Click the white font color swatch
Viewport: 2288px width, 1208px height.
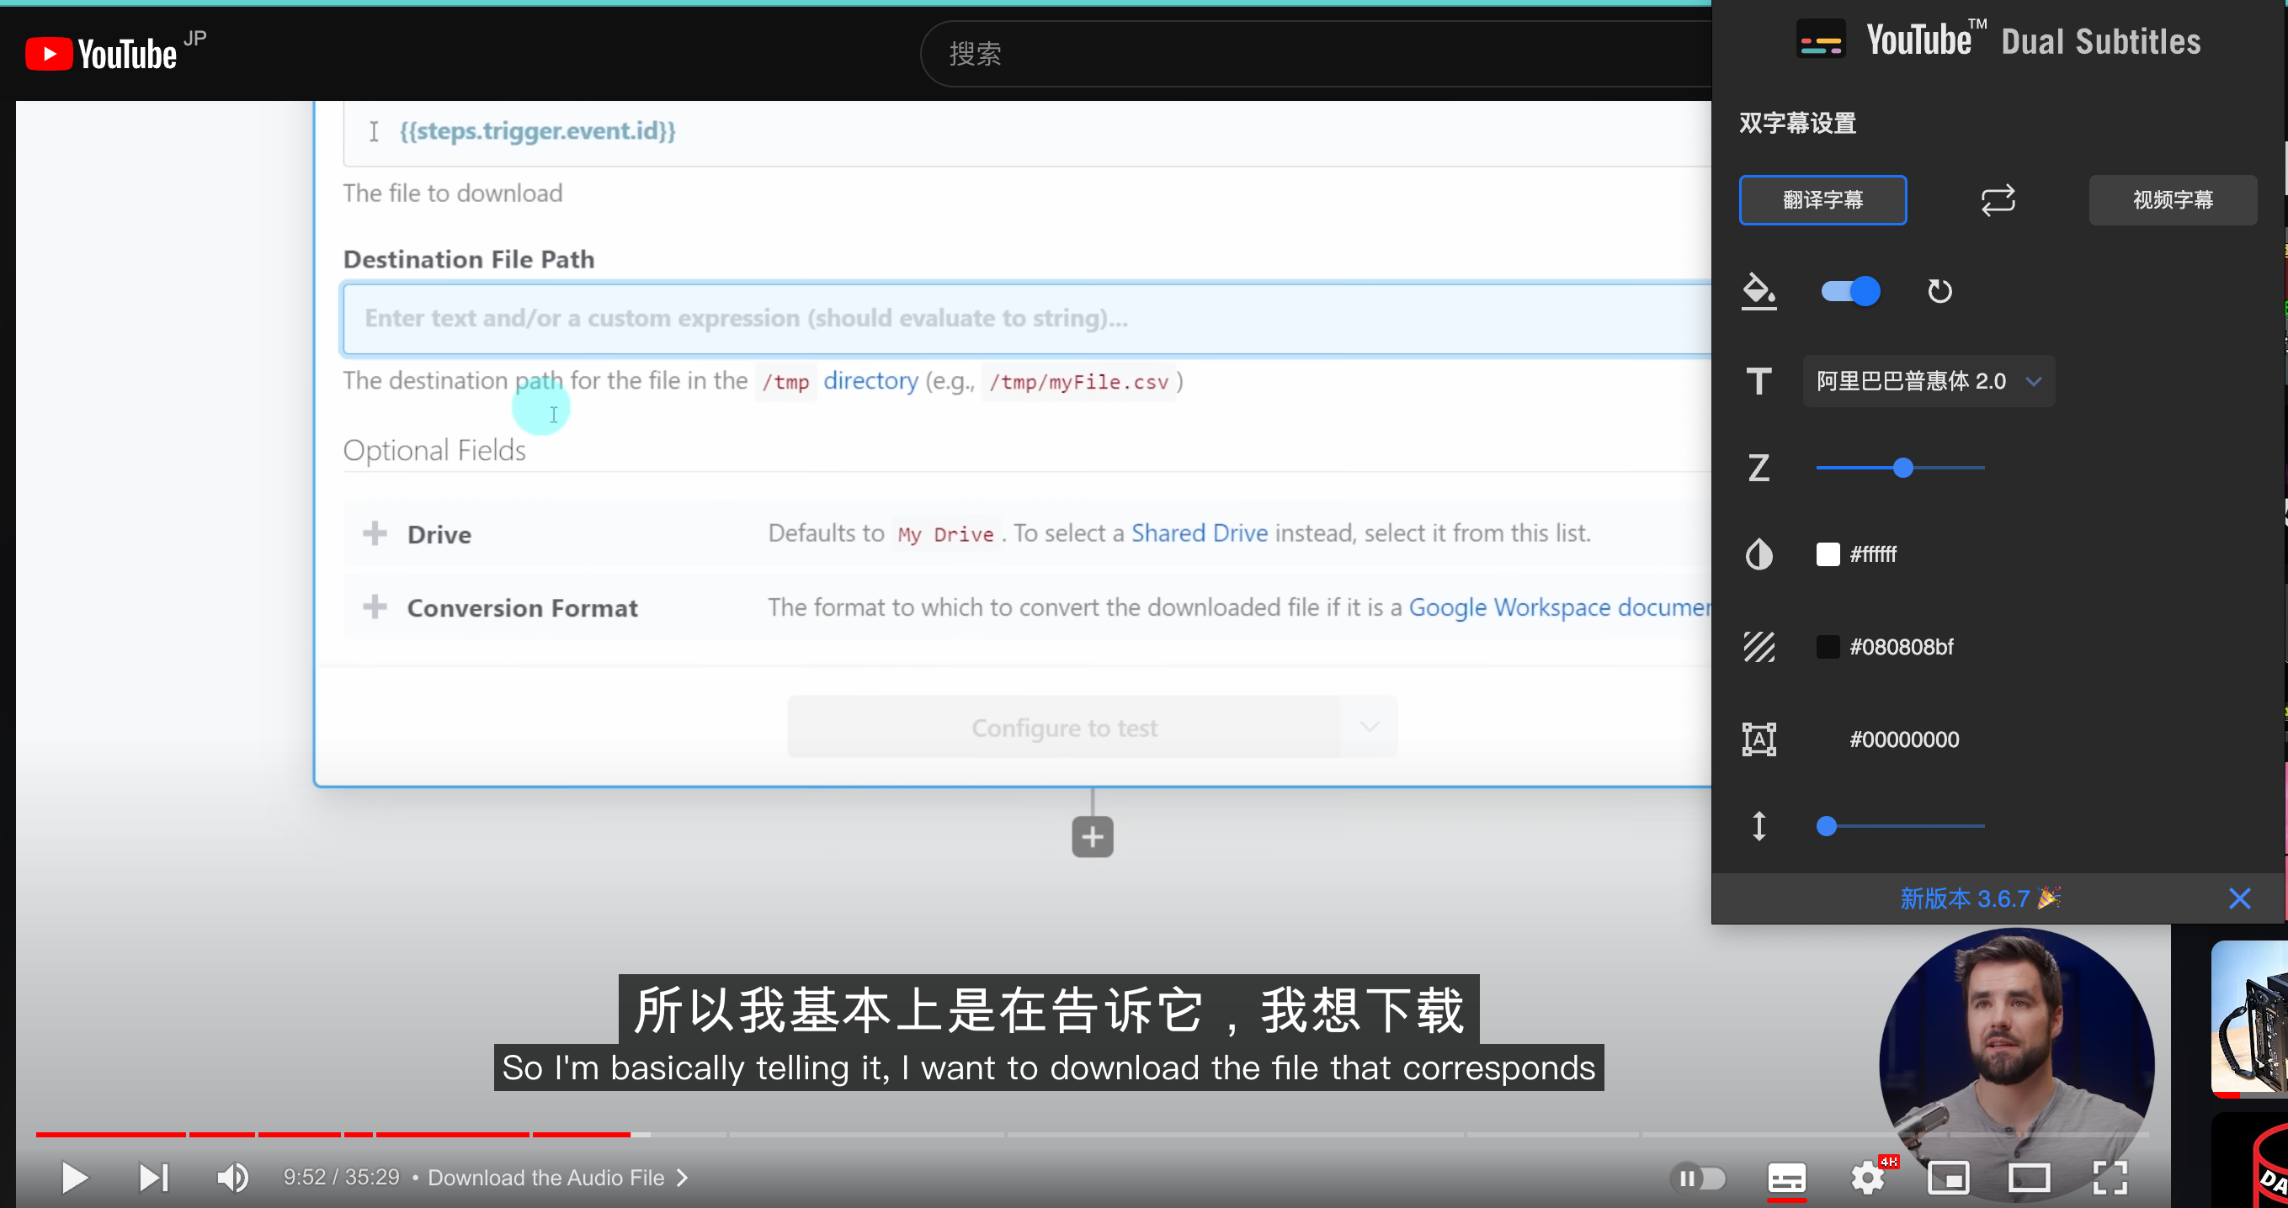pos(1827,554)
